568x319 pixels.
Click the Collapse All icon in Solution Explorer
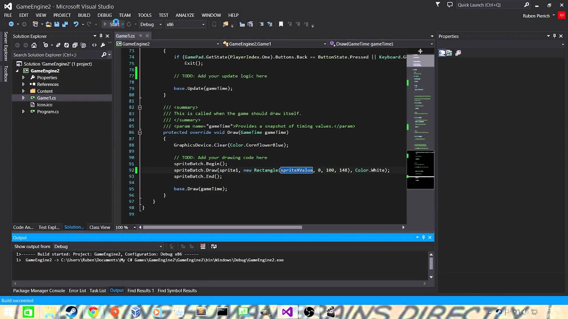(x=75, y=45)
